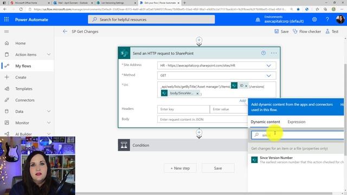
Task: Open the app launcher waffle icon
Action: [x=7, y=19]
